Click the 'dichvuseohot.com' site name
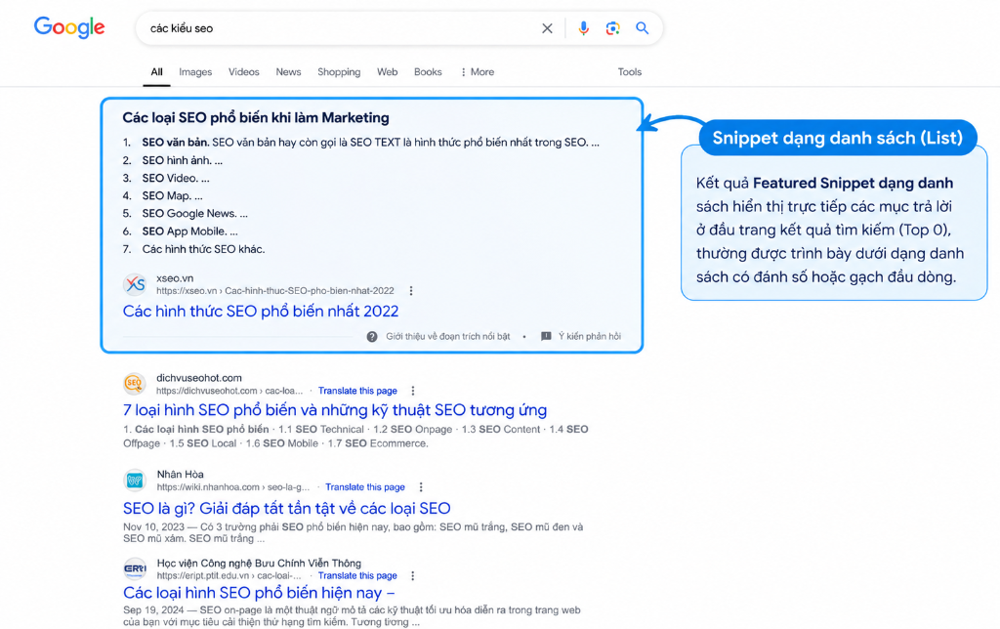This screenshot has width=1000, height=629. (x=199, y=378)
